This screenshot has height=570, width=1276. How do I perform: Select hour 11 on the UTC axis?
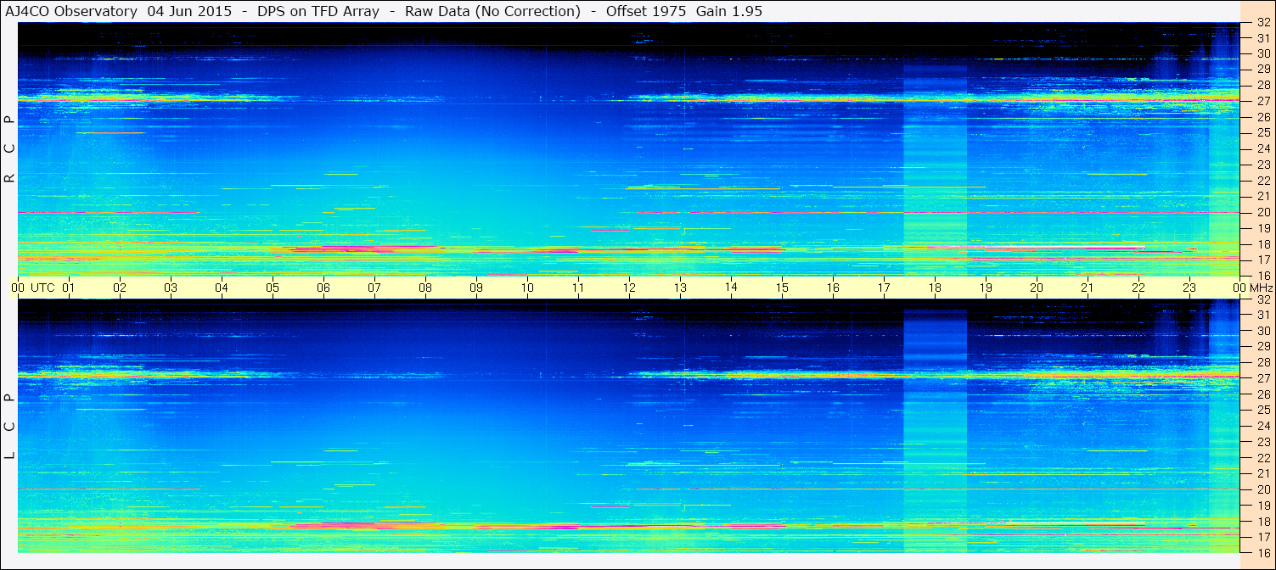click(x=578, y=288)
